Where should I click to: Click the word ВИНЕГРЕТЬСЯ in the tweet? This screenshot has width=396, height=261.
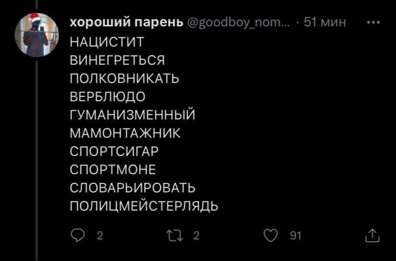click(118, 61)
